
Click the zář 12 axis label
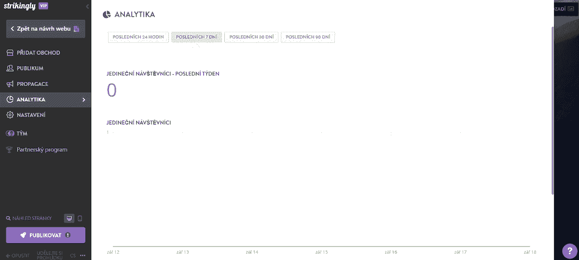tap(113, 252)
